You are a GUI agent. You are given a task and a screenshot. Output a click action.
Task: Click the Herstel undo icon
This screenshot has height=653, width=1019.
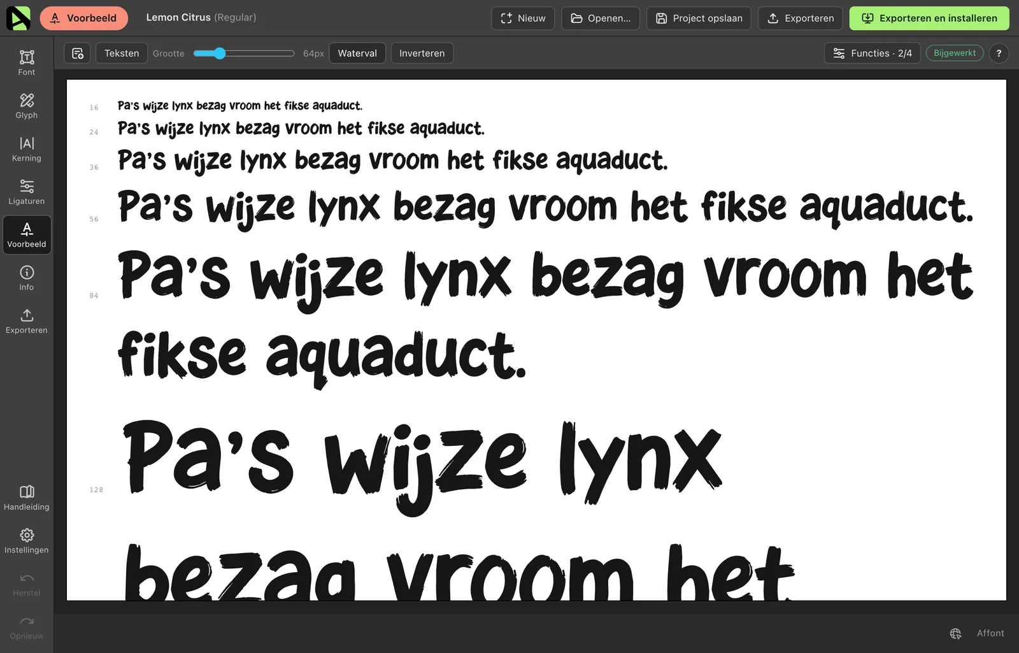tap(27, 584)
